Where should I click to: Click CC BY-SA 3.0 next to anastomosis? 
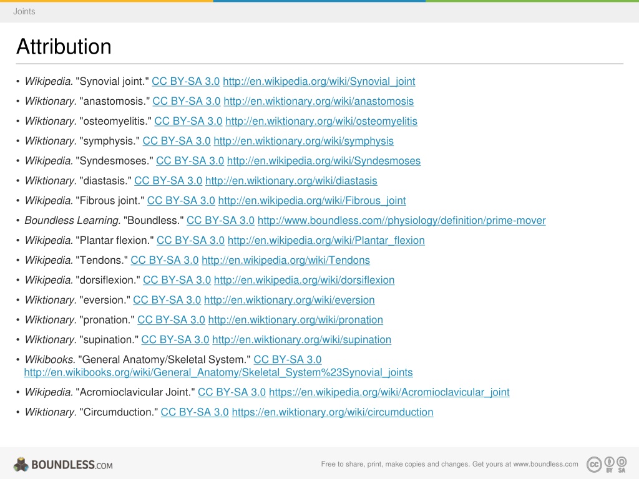click(x=187, y=102)
